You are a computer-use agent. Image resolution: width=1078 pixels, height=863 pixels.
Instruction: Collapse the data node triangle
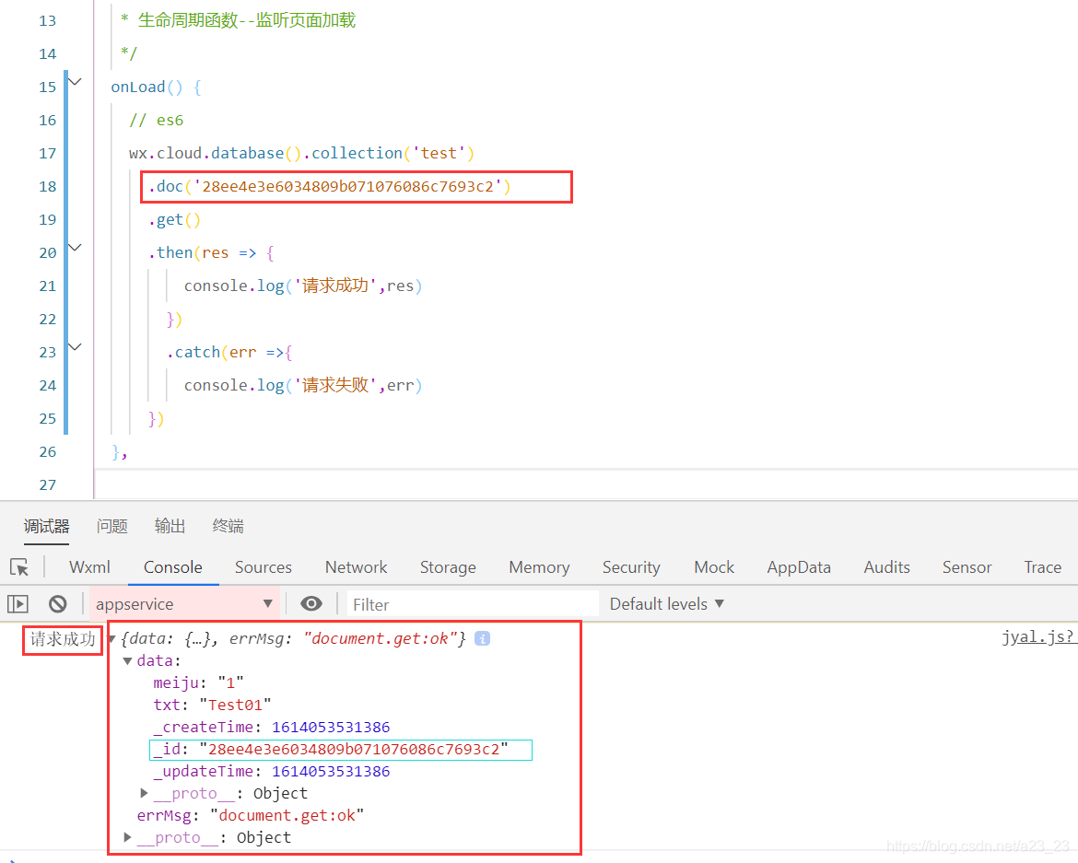(127, 661)
